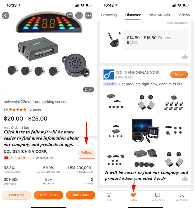Open the 1/6 image gallery counter

[88, 90]
